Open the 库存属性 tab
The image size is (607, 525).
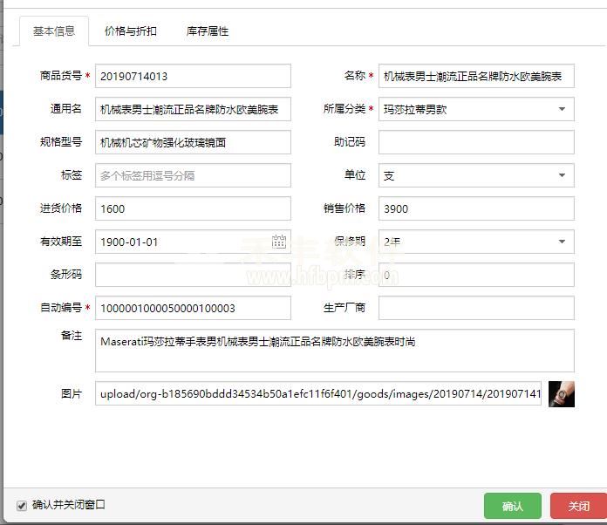tap(208, 31)
